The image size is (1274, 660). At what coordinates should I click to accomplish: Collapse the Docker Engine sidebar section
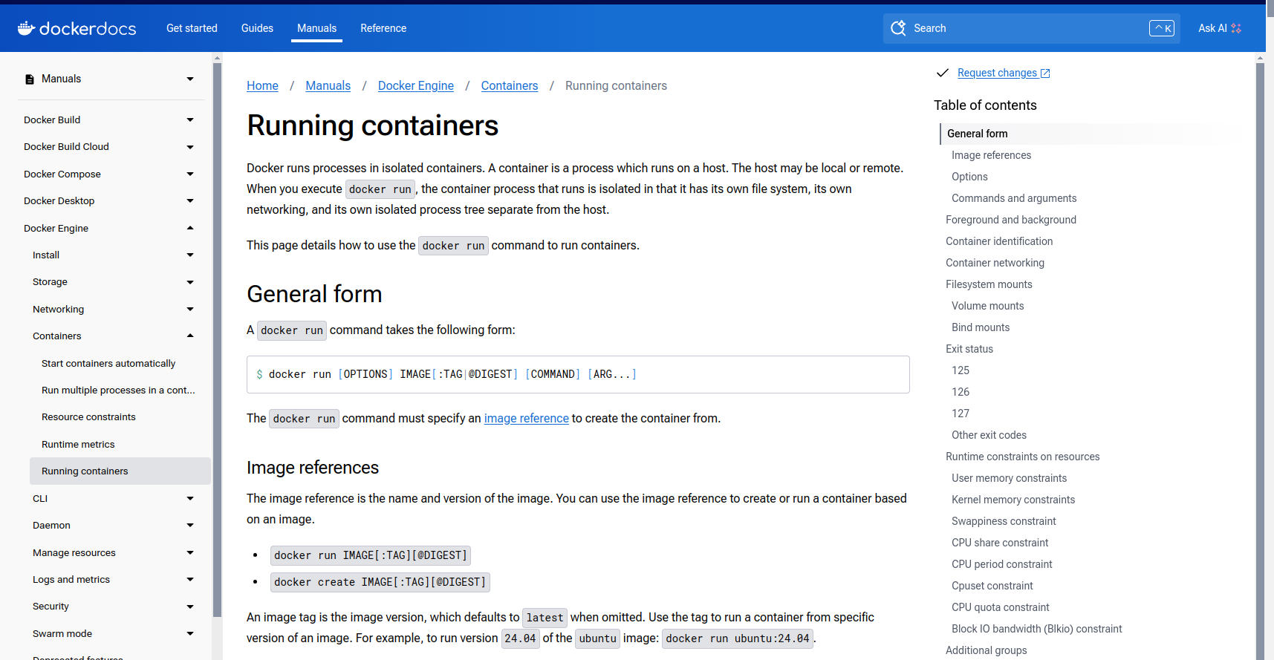(190, 229)
